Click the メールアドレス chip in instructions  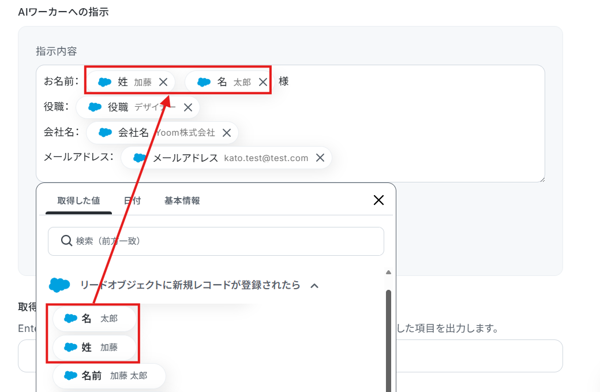[x=226, y=158]
